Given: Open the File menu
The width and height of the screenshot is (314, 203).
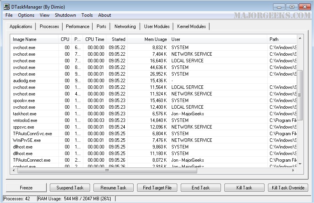Looking at the screenshot, I should tap(9, 15).
